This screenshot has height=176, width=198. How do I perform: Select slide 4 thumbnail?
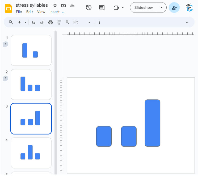31,153
